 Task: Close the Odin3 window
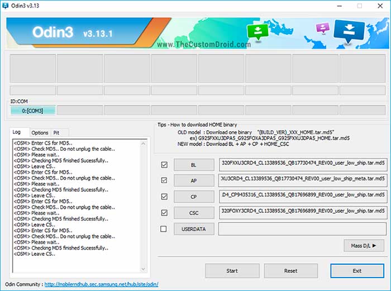(x=380, y=6)
